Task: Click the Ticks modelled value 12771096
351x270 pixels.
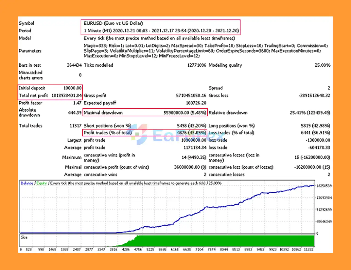Action: 196,65
